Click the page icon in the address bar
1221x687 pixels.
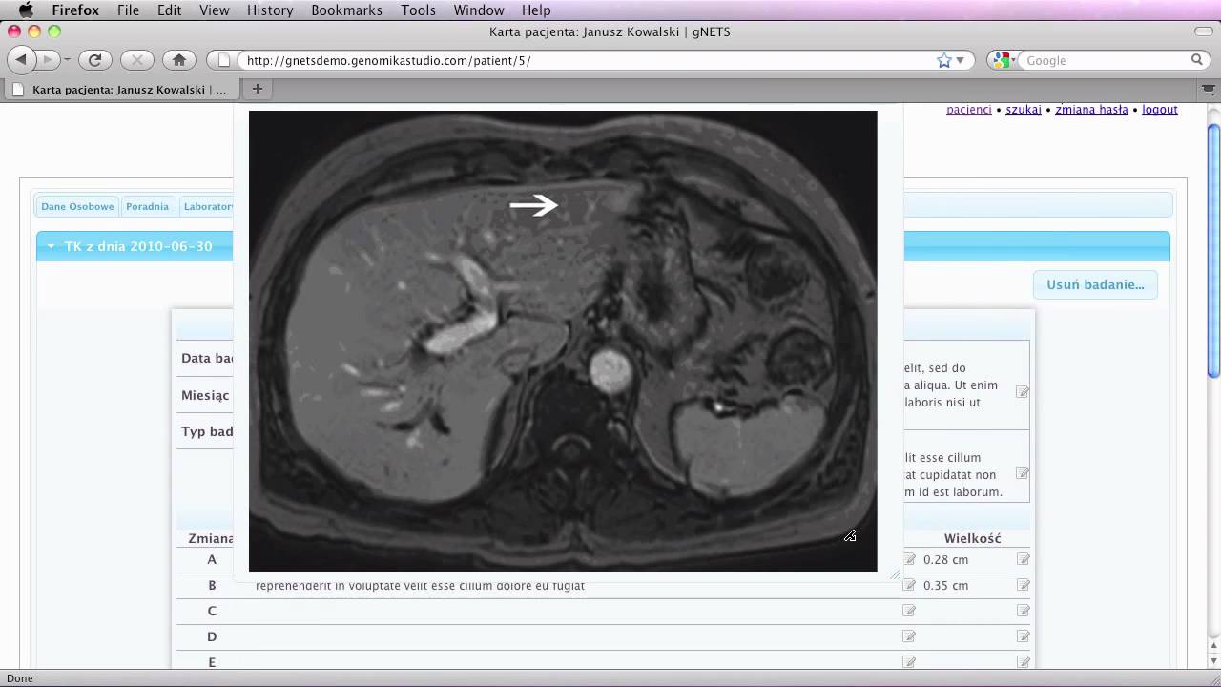click(x=224, y=60)
